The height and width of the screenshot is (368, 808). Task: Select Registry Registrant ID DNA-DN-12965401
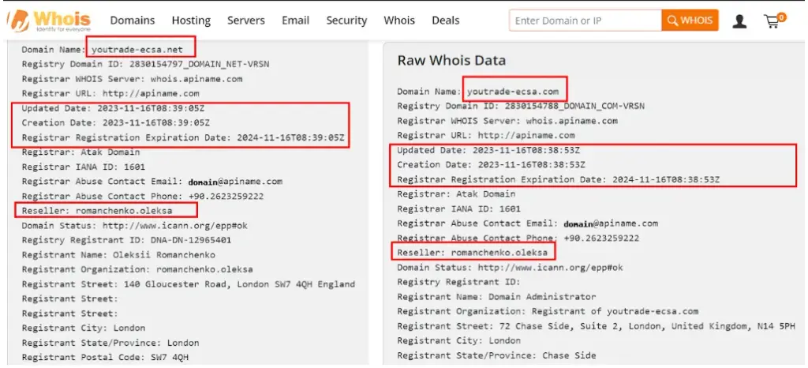[x=126, y=240]
